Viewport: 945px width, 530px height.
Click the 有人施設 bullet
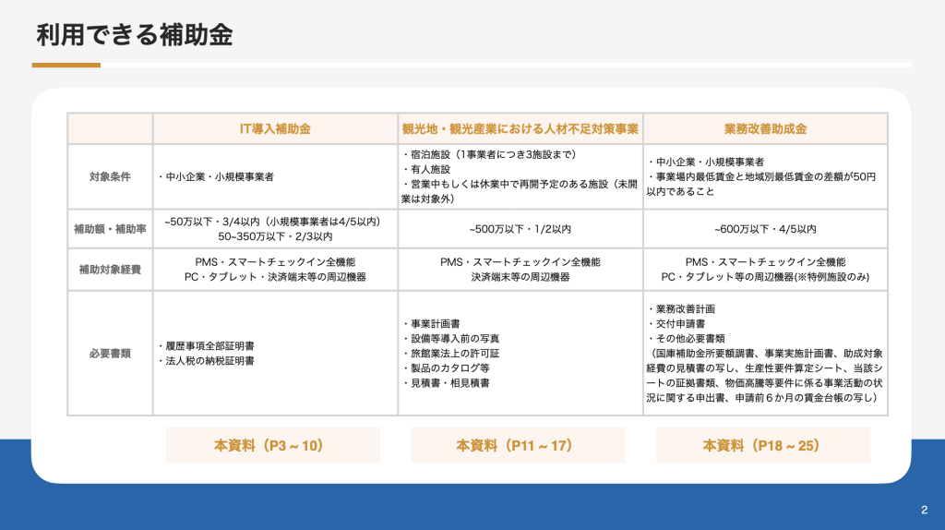tap(426, 169)
